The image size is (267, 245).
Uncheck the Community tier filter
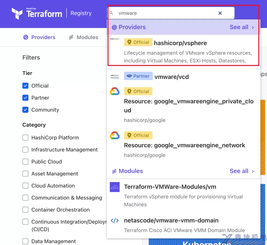click(x=25, y=110)
